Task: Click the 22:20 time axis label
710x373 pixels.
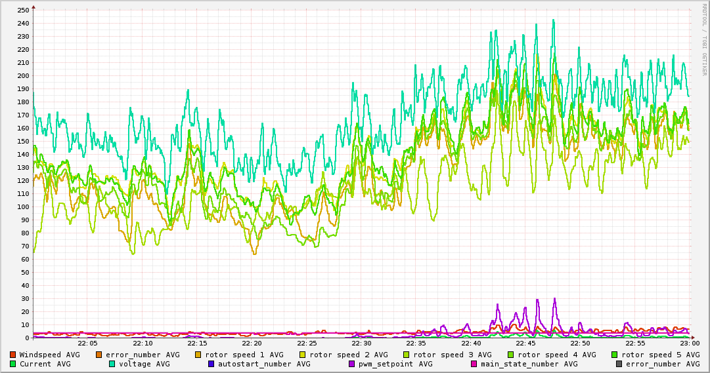Action: [252, 344]
